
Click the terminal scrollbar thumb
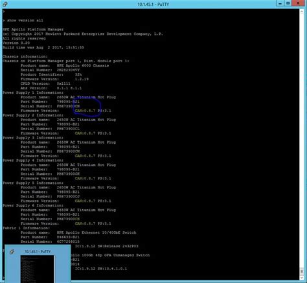click(302, 271)
